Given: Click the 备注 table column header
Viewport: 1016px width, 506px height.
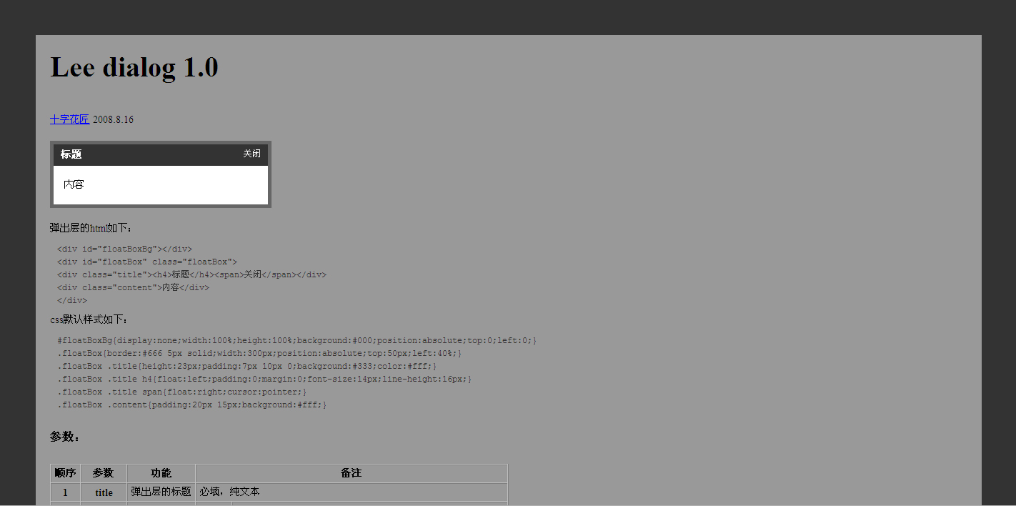Looking at the screenshot, I should click(351, 473).
